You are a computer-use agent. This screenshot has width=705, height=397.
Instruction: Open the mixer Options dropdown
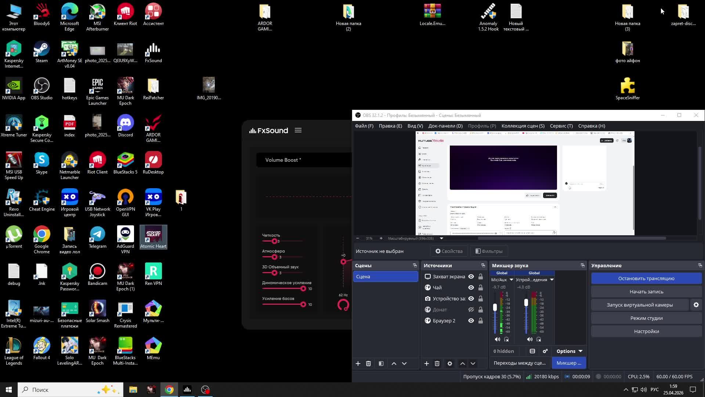tap(569, 351)
